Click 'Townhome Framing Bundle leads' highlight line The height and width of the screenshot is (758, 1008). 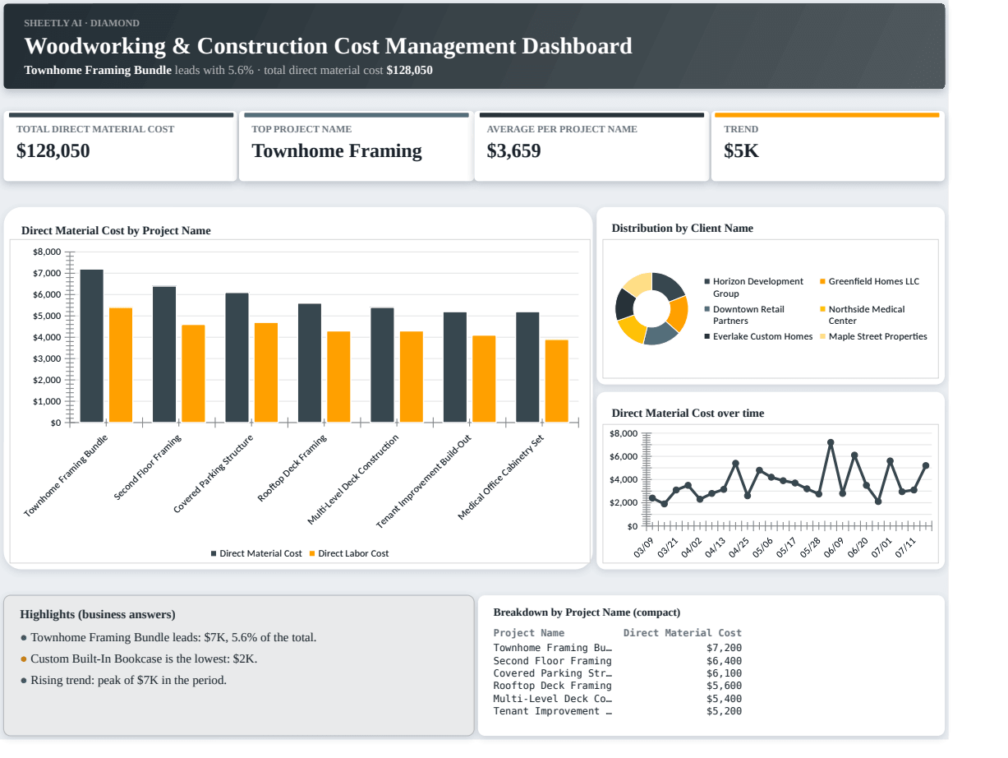click(x=168, y=638)
